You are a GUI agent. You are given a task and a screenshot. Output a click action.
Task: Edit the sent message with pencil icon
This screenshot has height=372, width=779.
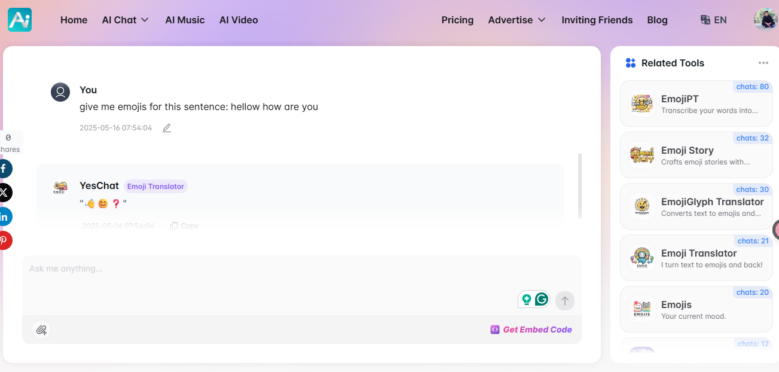point(167,128)
